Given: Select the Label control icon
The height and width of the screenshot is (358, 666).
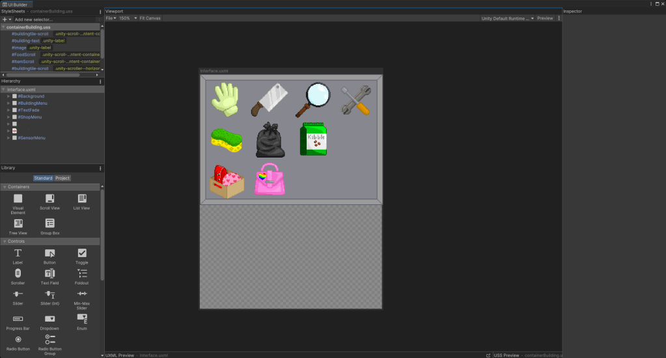Looking at the screenshot, I should 18,253.
